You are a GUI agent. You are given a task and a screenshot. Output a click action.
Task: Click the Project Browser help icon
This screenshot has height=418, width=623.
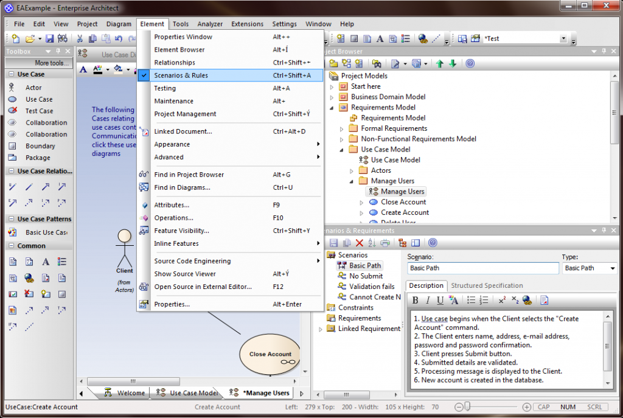[470, 63]
